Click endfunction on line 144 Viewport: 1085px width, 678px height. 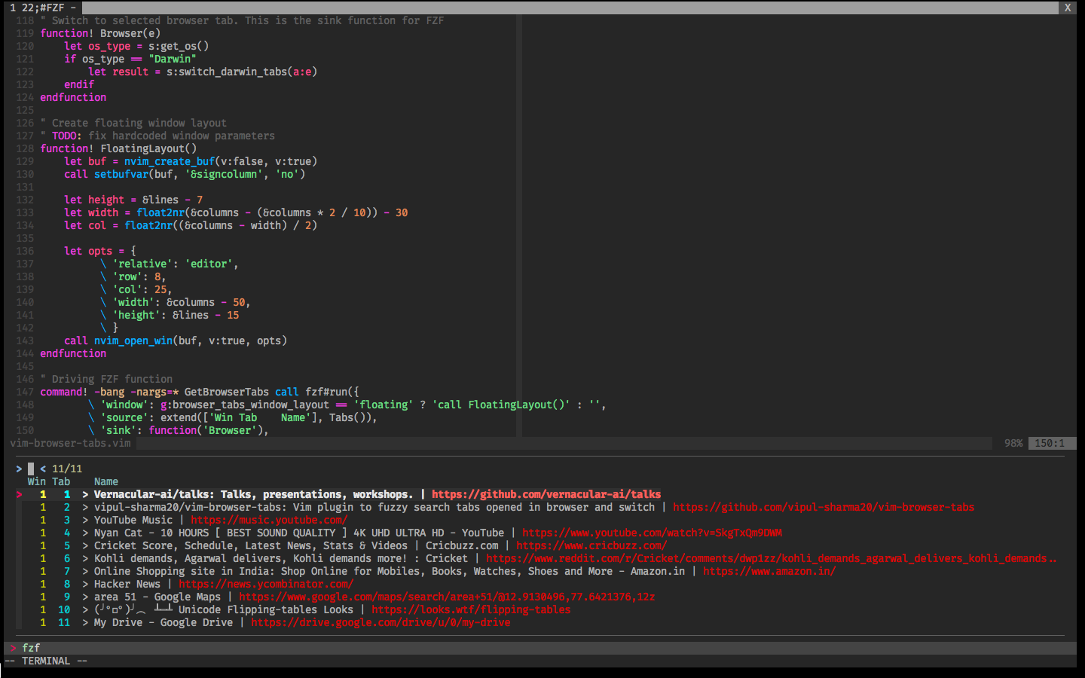[x=73, y=353]
